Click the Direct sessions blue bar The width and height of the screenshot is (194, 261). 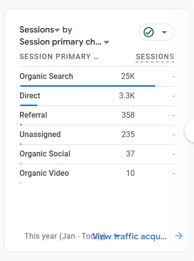(x=29, y=105)
